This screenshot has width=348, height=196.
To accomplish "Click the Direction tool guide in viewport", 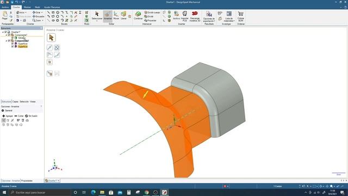I will [x=49, y=47].
